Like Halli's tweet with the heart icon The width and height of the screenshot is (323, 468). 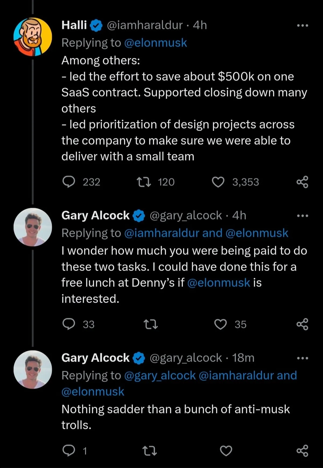(x=218, y=182)
